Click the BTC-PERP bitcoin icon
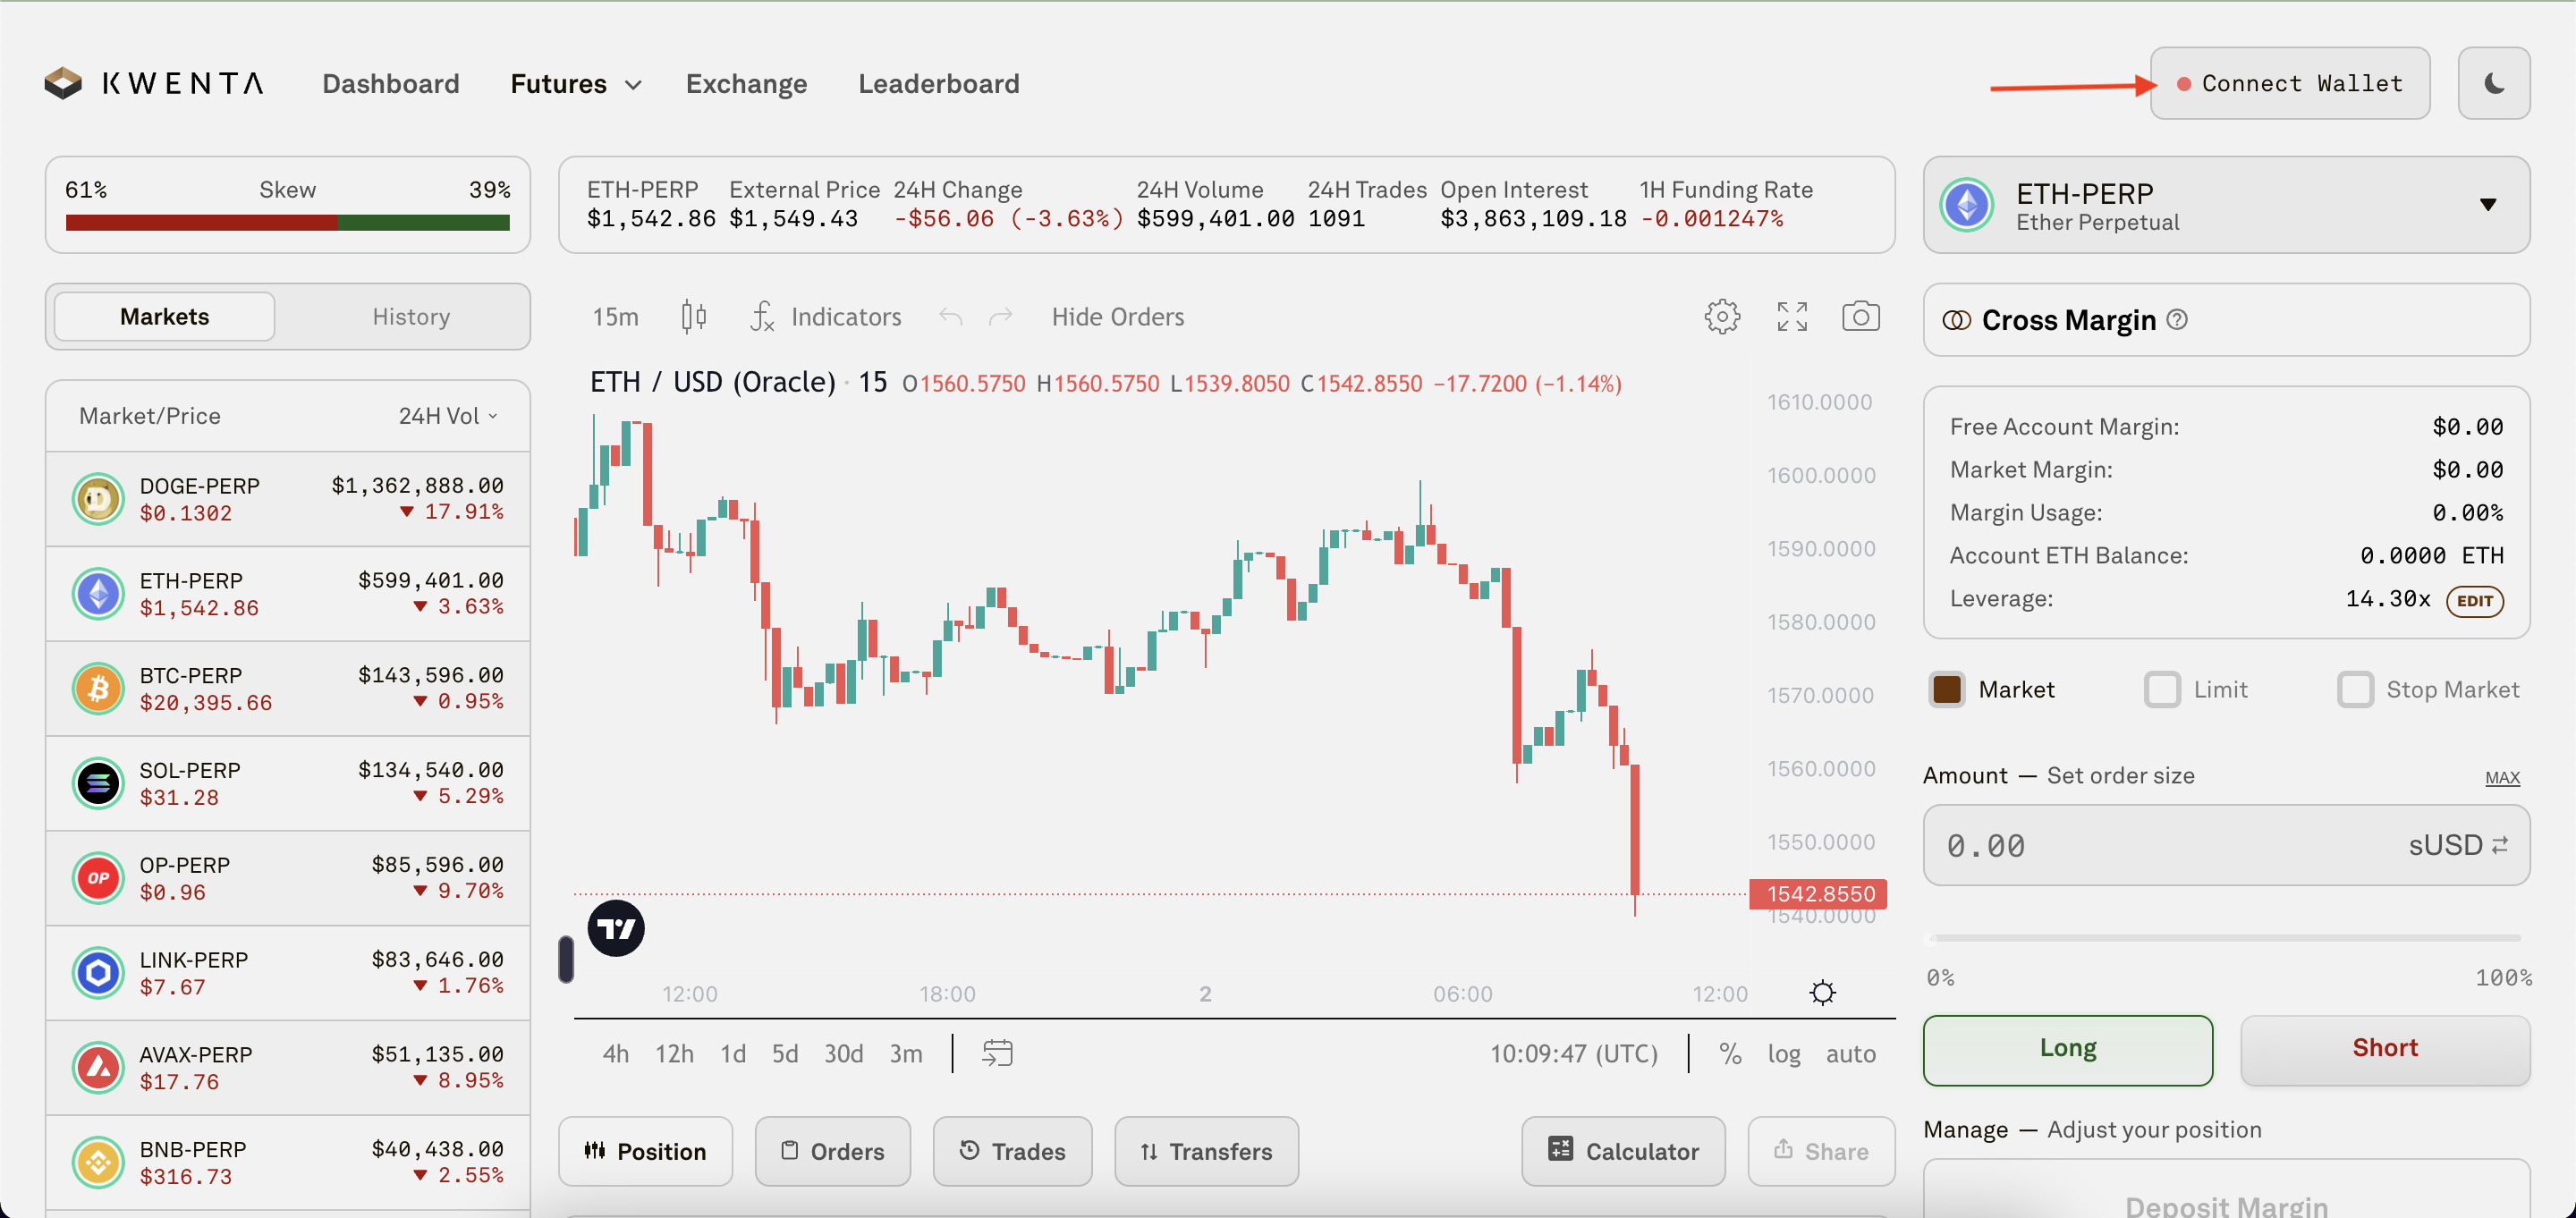 coord(98,688)
